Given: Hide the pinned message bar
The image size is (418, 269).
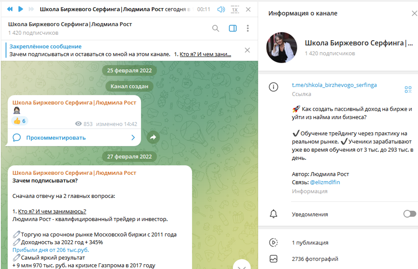Looking at the screenshot, I should pos(247,50).
